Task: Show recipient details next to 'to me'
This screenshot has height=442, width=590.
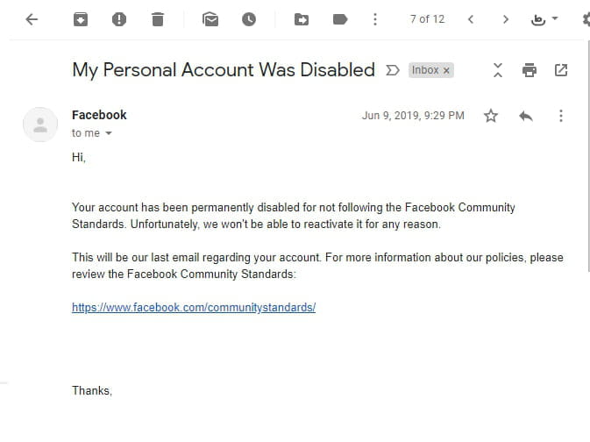Action: [109, 133]
